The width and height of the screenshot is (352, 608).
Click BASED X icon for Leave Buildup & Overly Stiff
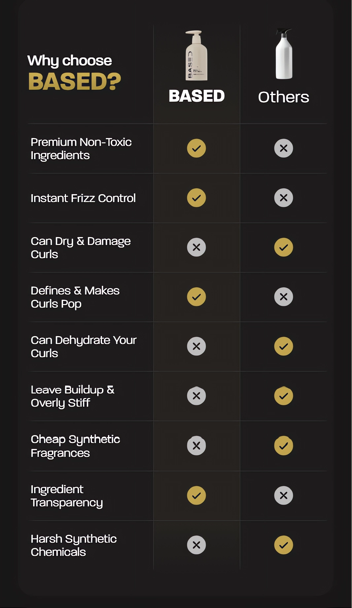(196, 396)
